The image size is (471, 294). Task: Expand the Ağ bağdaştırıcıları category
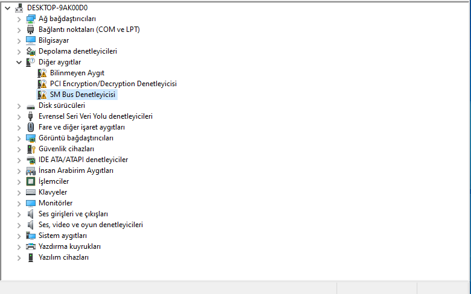[19, 19]
